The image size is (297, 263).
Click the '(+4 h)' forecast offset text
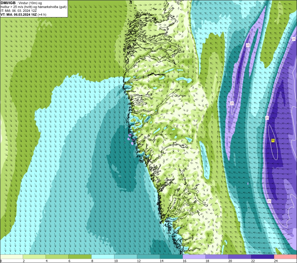tap(42, 15)
